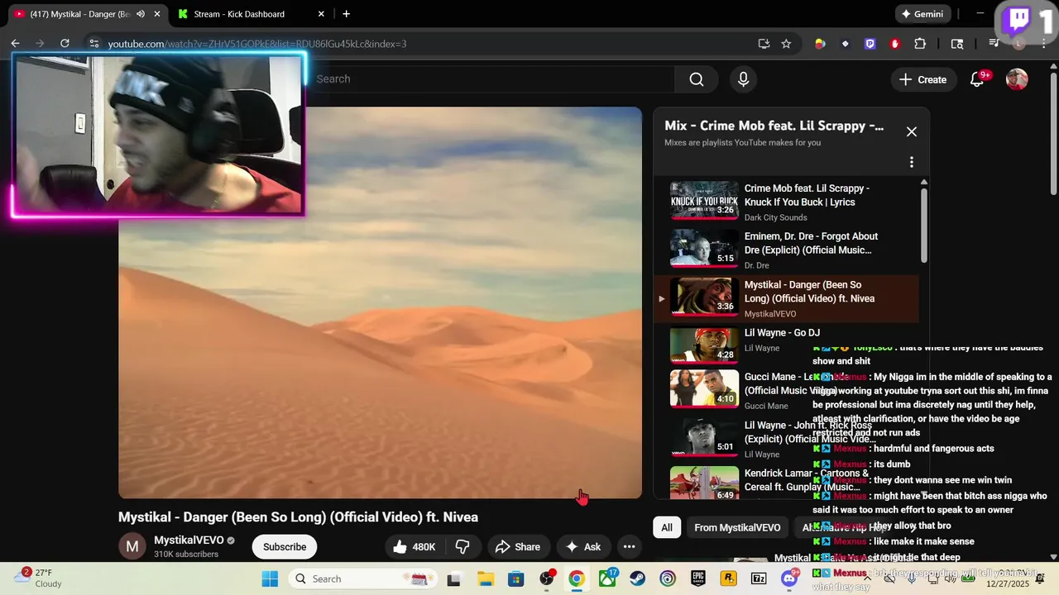Open File Explorer from the taskbar
Image resolution: width=1059 pixels, height=595 pixels.
485,578
